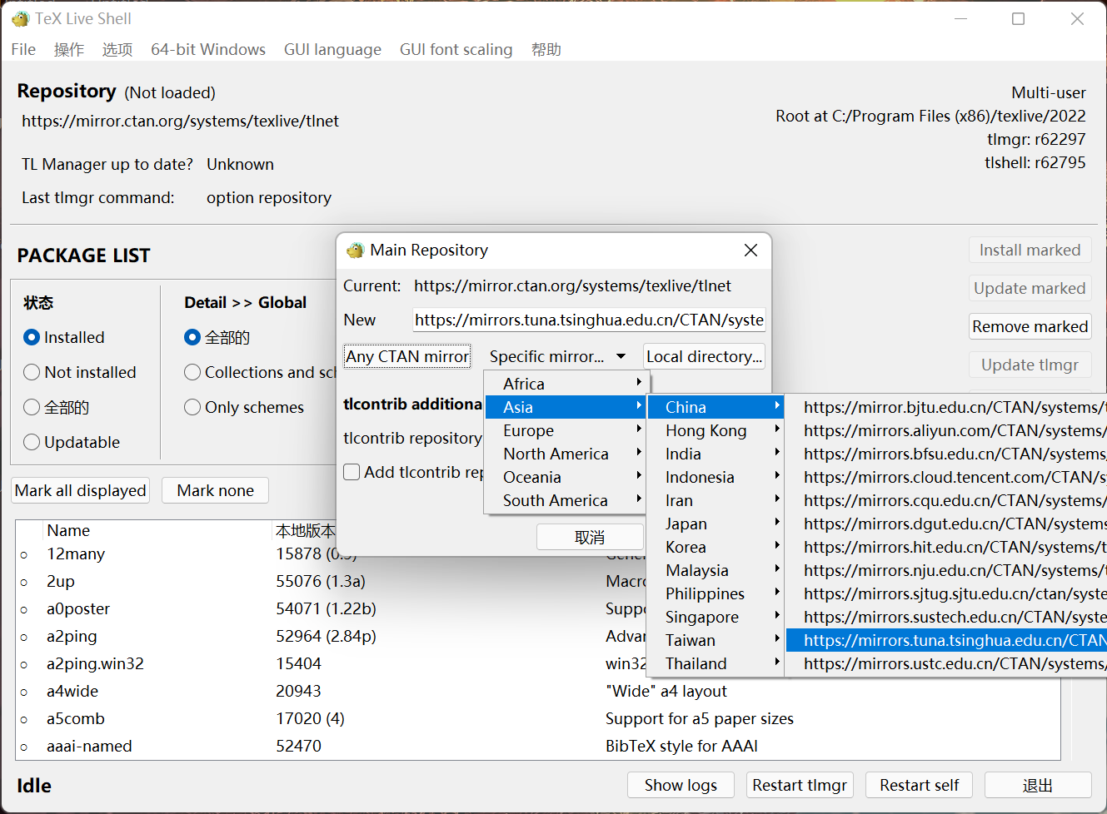Select the Only schemes radio button
1107x814 pixels.
point(192,407)
